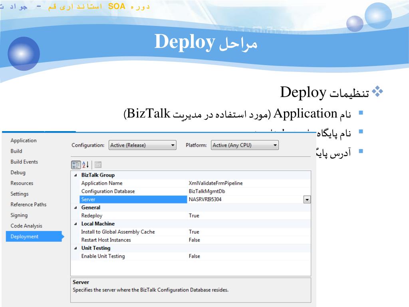Go to the Debug tab
The width and height of the screenshot is (409, 307).
point(18,173)
